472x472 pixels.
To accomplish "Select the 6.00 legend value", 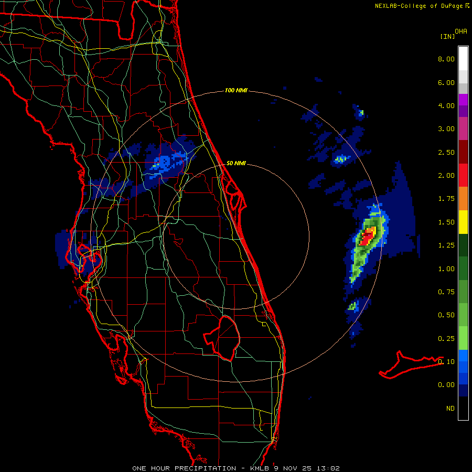I will click(x=446, y=82).
